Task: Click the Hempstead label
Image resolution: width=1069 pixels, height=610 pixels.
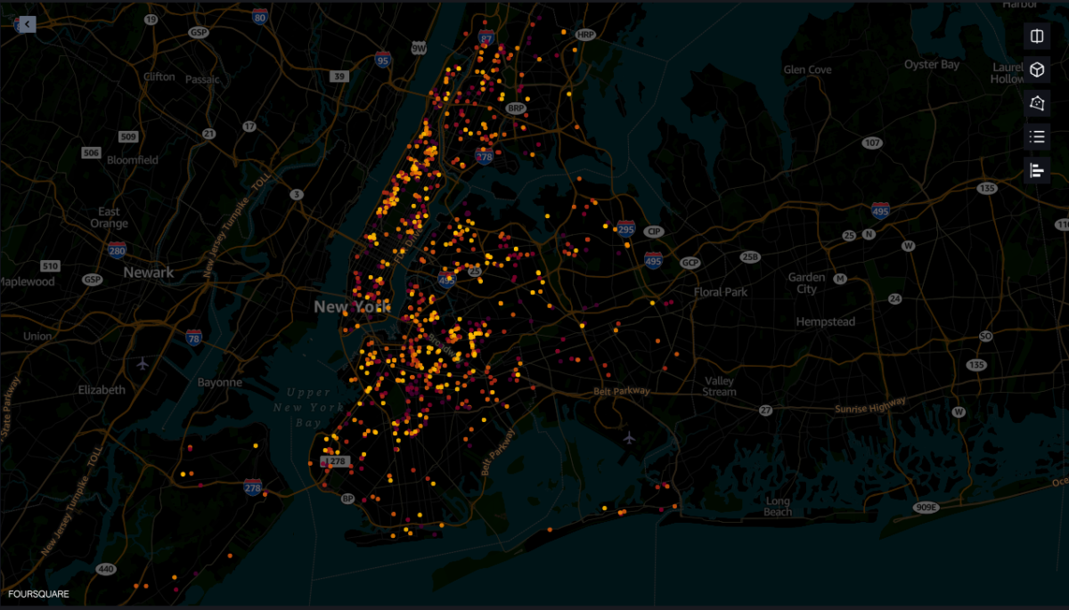Action: 825,321
